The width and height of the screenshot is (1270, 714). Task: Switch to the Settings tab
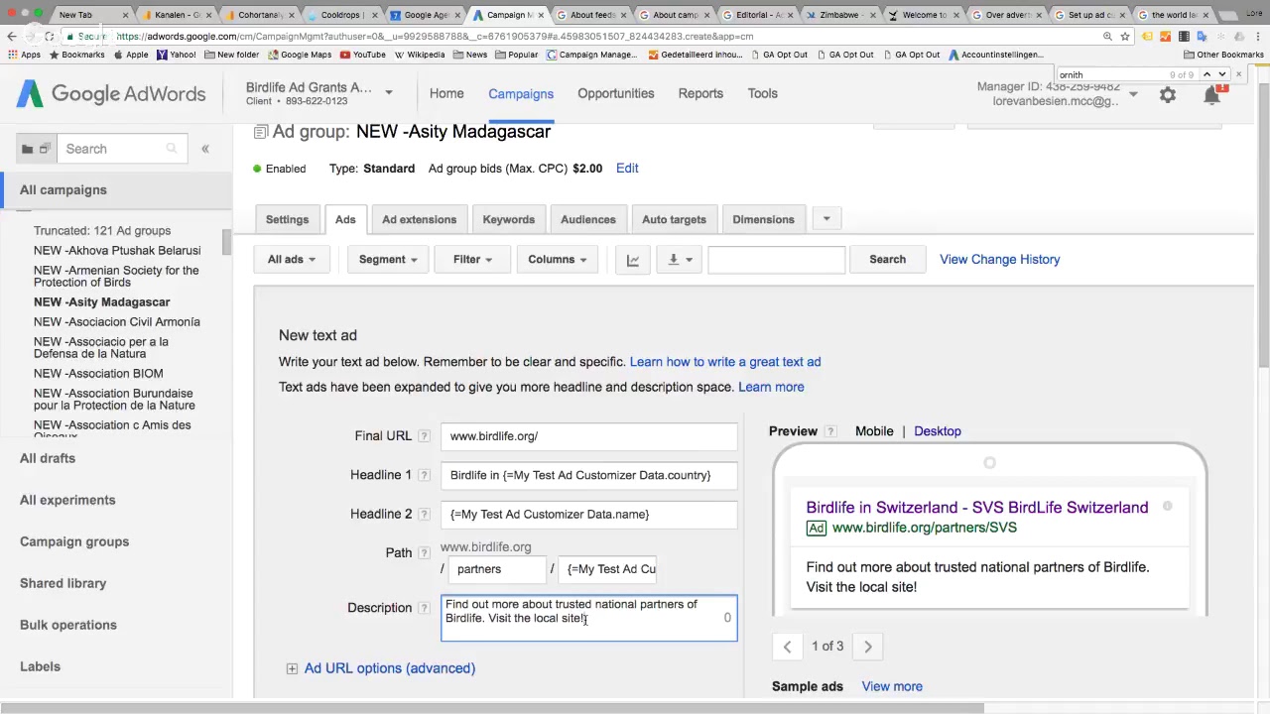click(287, 219)
